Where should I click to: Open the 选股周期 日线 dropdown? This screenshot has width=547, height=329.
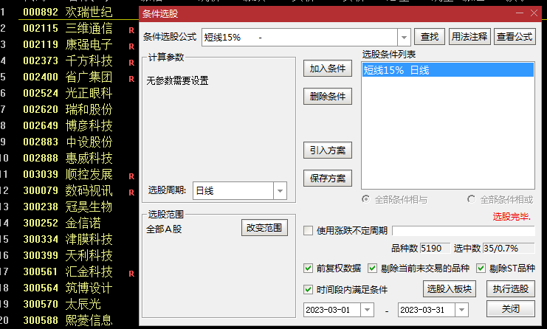tap(280, 190)
